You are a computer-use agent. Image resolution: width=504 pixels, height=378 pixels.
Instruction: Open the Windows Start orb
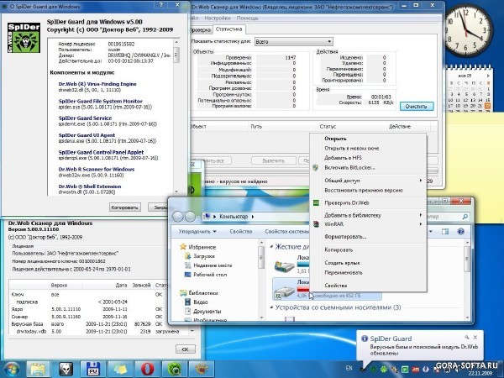pyautogui.click(x=12, y=370)
